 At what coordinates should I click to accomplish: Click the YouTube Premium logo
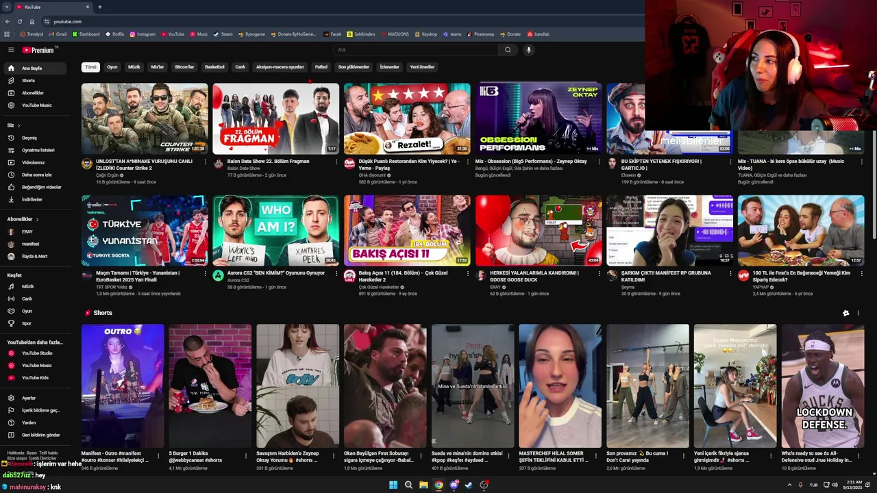point(38,50)
